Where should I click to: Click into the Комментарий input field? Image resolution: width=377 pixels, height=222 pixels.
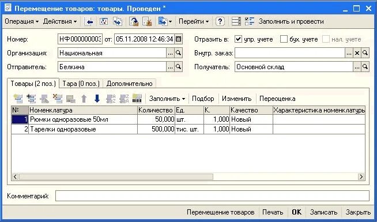click(x=212, y=196)
